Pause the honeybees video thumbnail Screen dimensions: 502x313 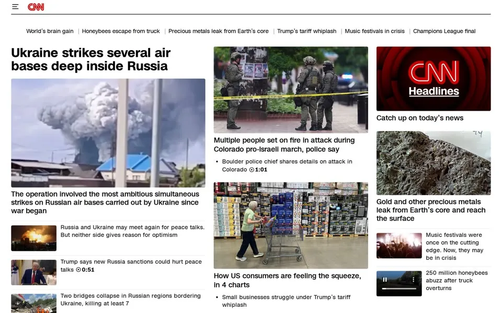pos(385,280)
